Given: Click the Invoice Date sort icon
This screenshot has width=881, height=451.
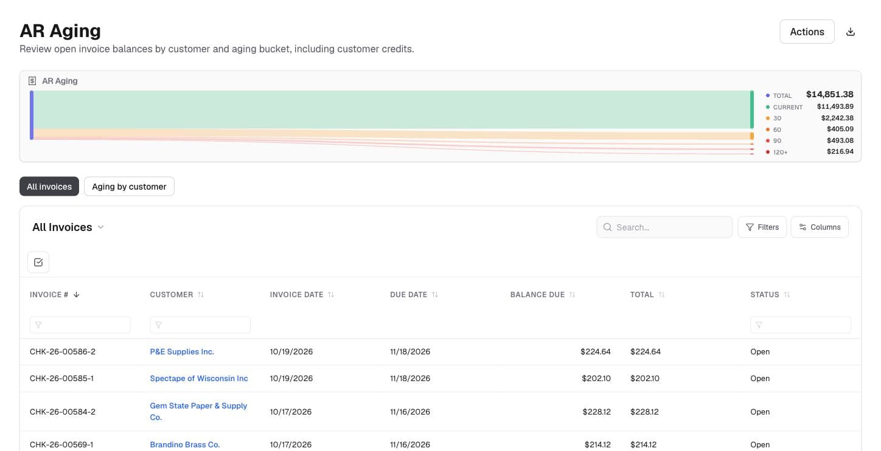Looking at the screenshot, I should (x=331, y=295).
